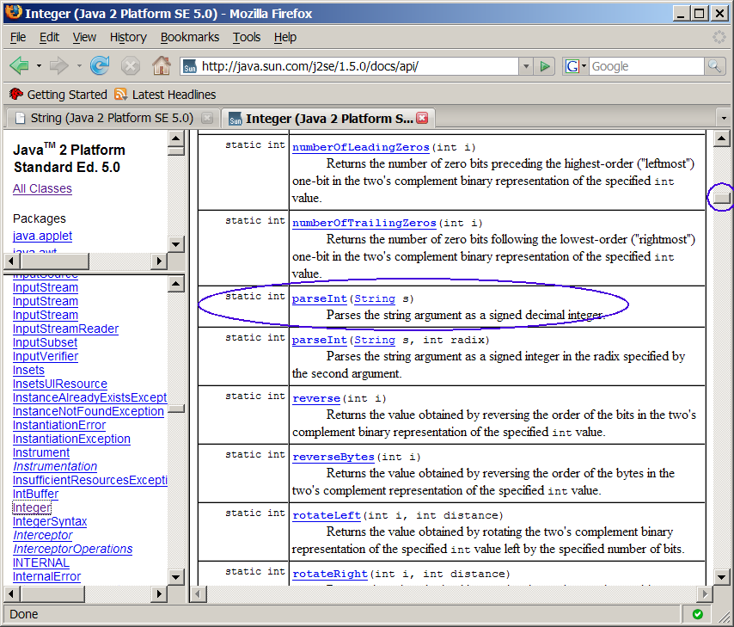Open the InstantiationError class link

59,426
